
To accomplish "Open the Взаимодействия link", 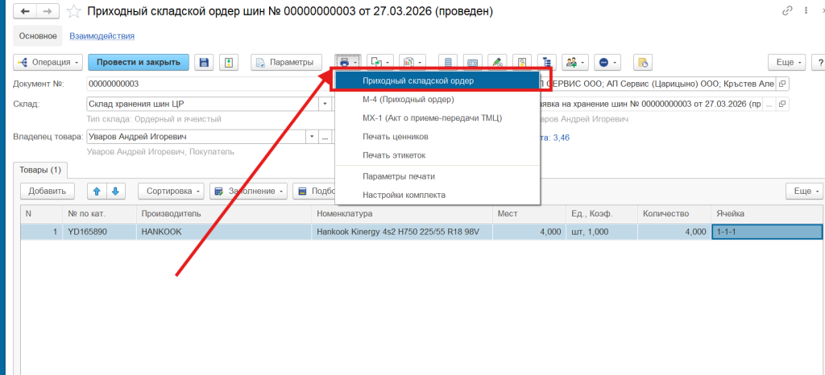I will point(102,36).
